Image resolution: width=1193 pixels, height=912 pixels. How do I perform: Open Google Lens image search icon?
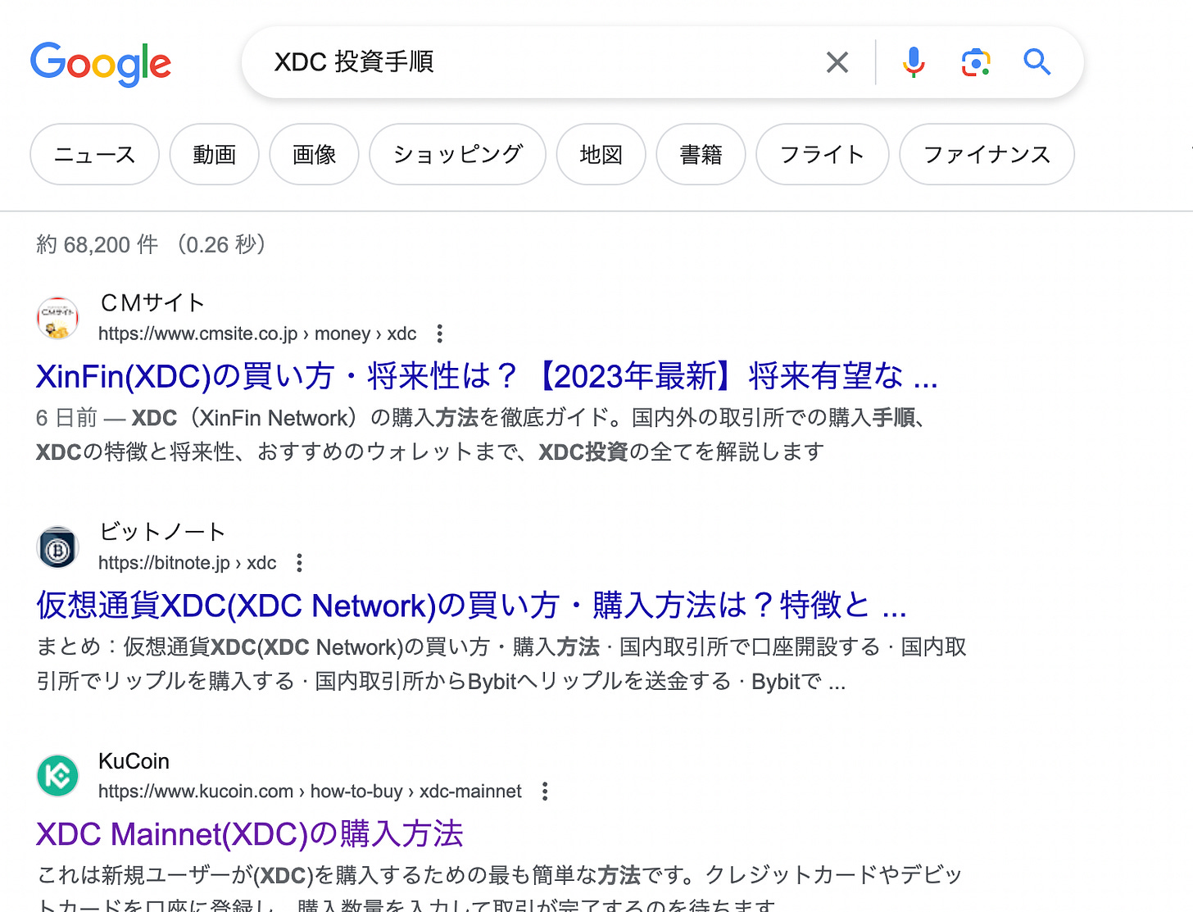(976, 62)
